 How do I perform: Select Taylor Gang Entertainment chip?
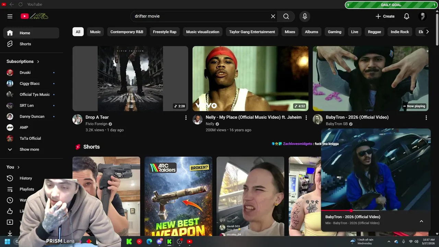[x=252, y=32]
